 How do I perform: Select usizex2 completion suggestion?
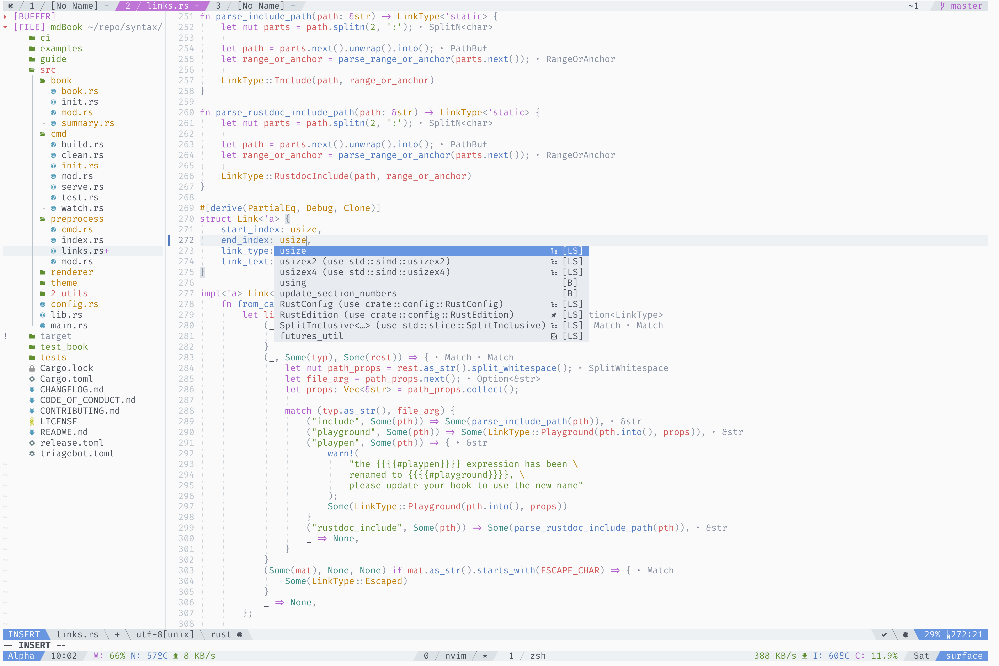364,262
